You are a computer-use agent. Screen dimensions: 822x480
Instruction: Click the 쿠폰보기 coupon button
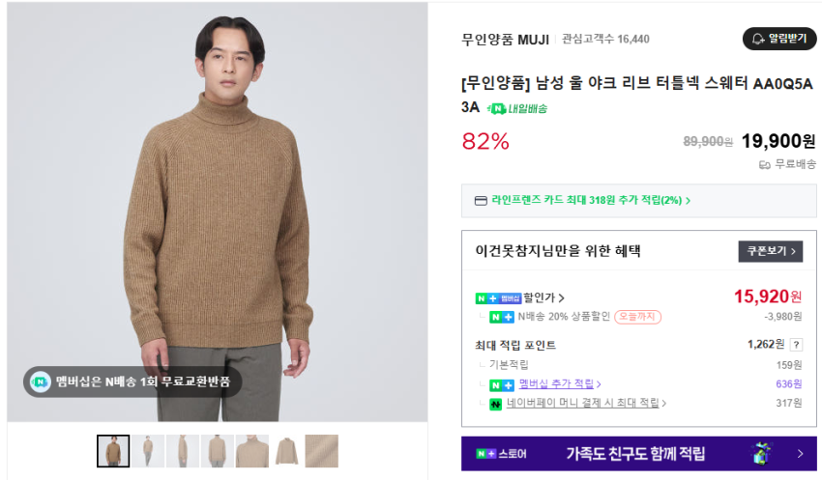click(x=770, y=251)
